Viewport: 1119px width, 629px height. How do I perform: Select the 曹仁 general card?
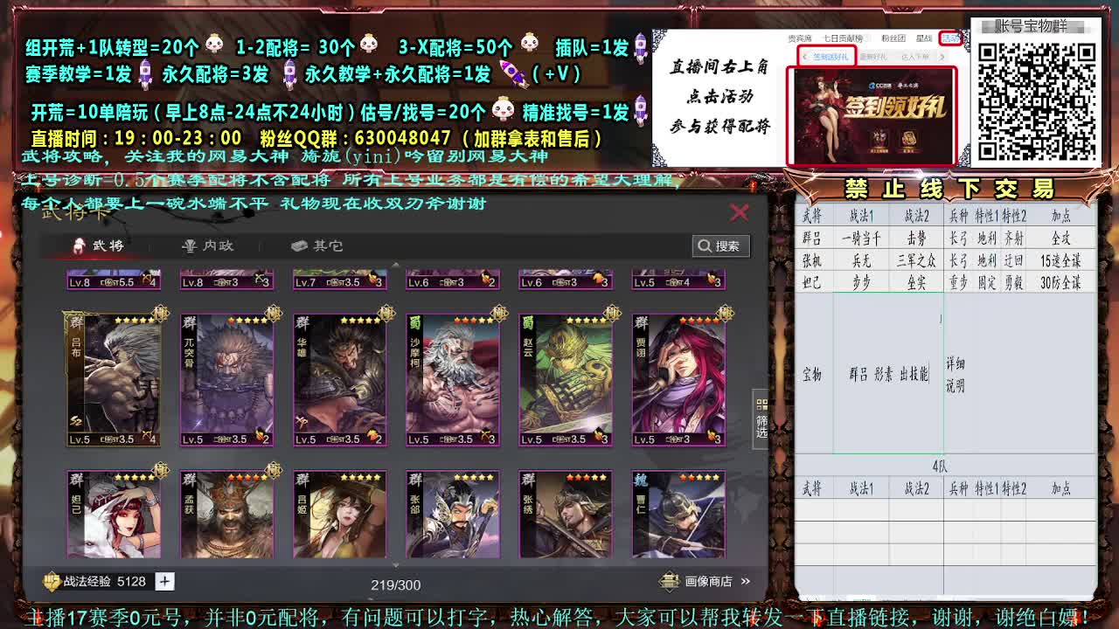(678, 514)
